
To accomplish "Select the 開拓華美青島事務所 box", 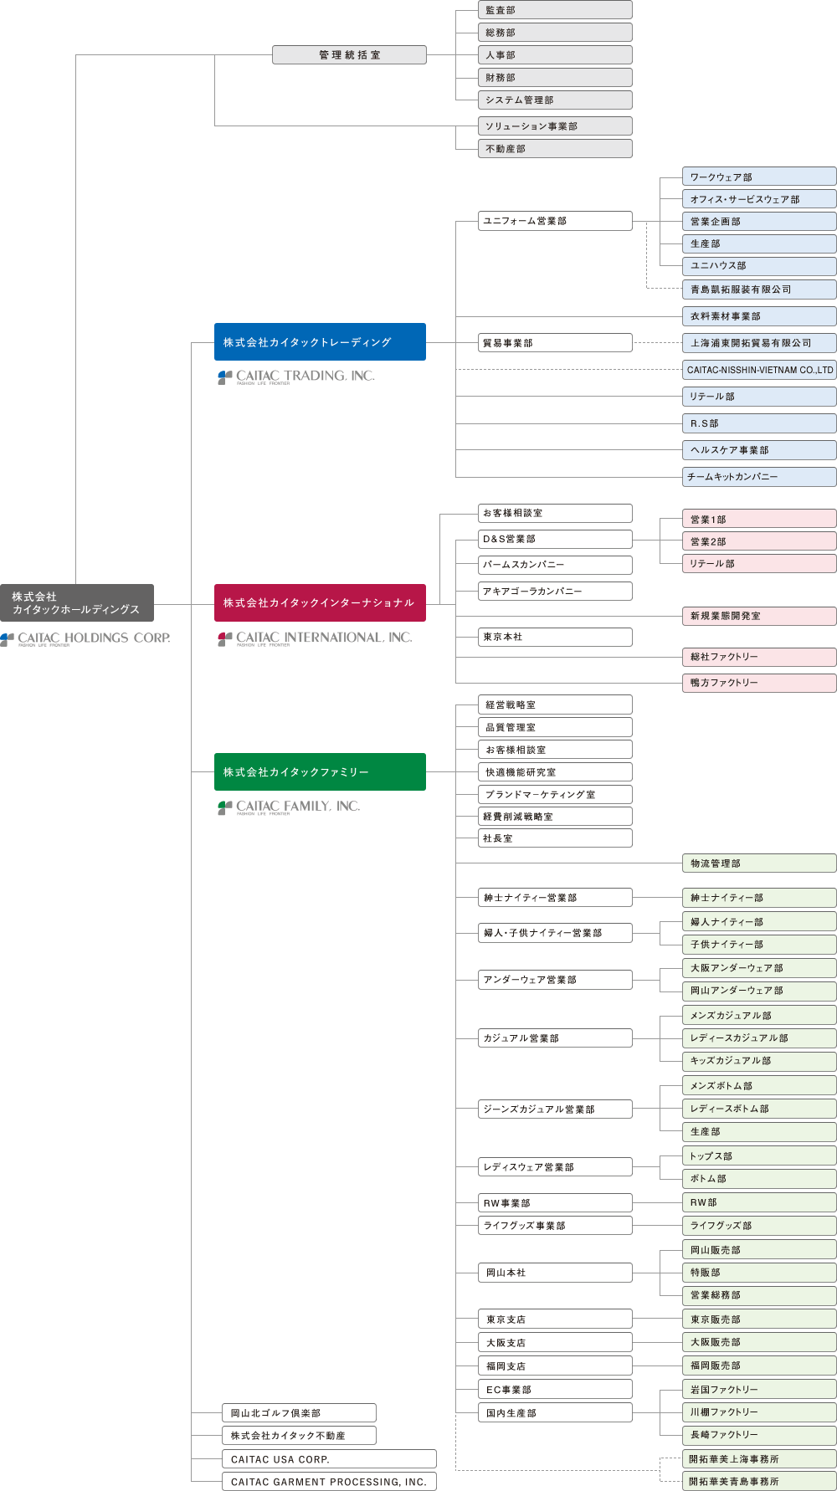I will click(x=759, y=1482).
